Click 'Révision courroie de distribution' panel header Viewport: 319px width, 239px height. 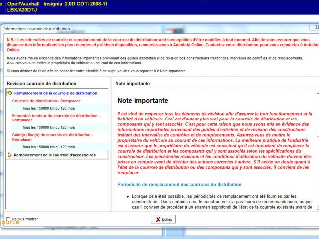click(x=40, y=83)
